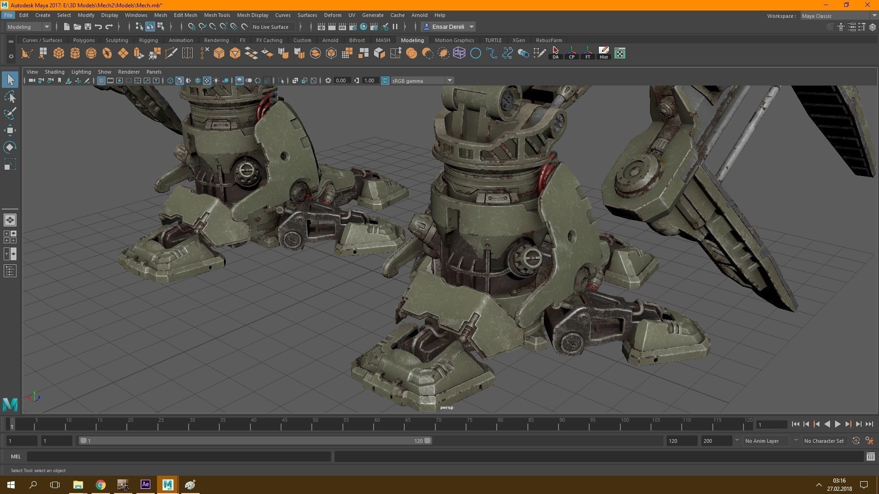The image size is (879, 494).
Task: Open the Modeling menu set dropdown
Action: (28, 27)
